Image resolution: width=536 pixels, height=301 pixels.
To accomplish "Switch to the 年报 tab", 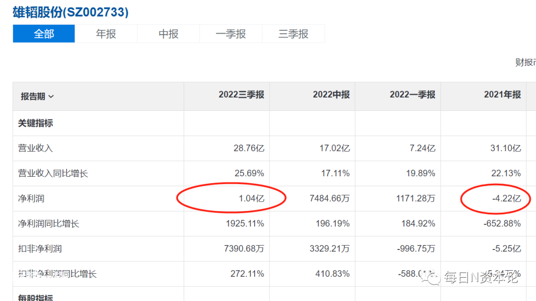I will coord(106,34).
